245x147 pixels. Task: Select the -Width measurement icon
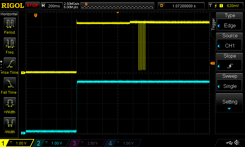10,123
